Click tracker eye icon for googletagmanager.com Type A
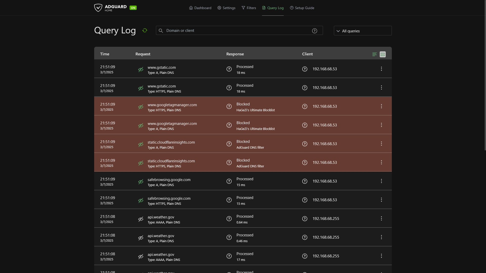The width and height of the screenshot is (486, 273). pos(141,126)
